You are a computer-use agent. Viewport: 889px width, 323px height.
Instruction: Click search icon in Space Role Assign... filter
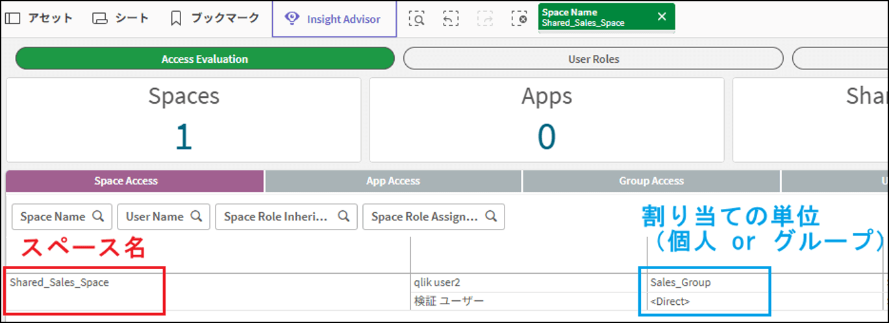point(491,217)
